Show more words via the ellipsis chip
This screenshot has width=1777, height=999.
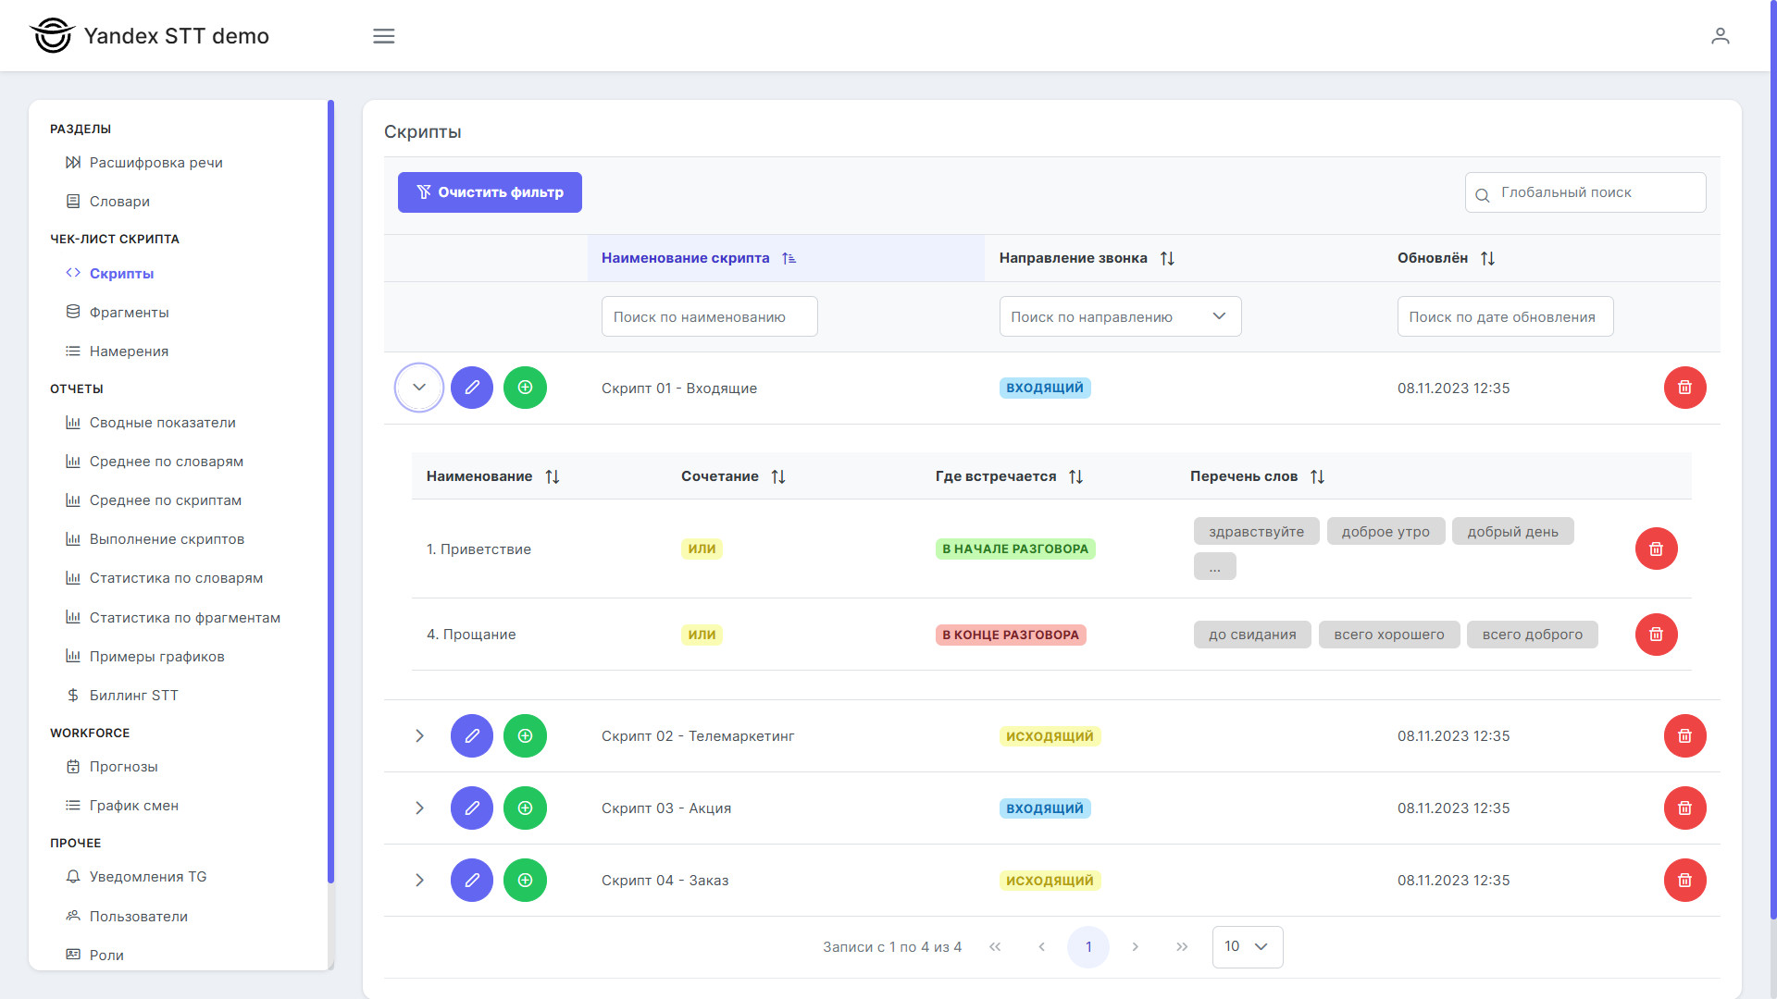click(1214, 566)
